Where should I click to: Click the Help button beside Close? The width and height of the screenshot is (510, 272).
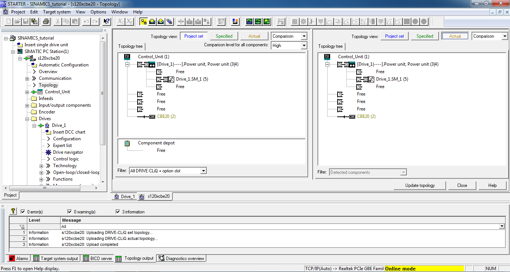click(492, 185)
